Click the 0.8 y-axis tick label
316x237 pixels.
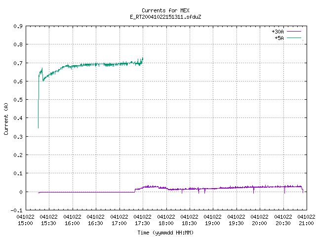[x=18, y=44]
